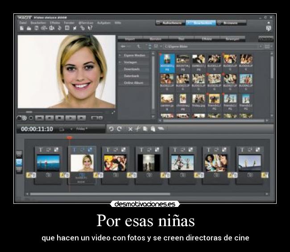
Task: Click the round record button below preview
Action: 31,118
